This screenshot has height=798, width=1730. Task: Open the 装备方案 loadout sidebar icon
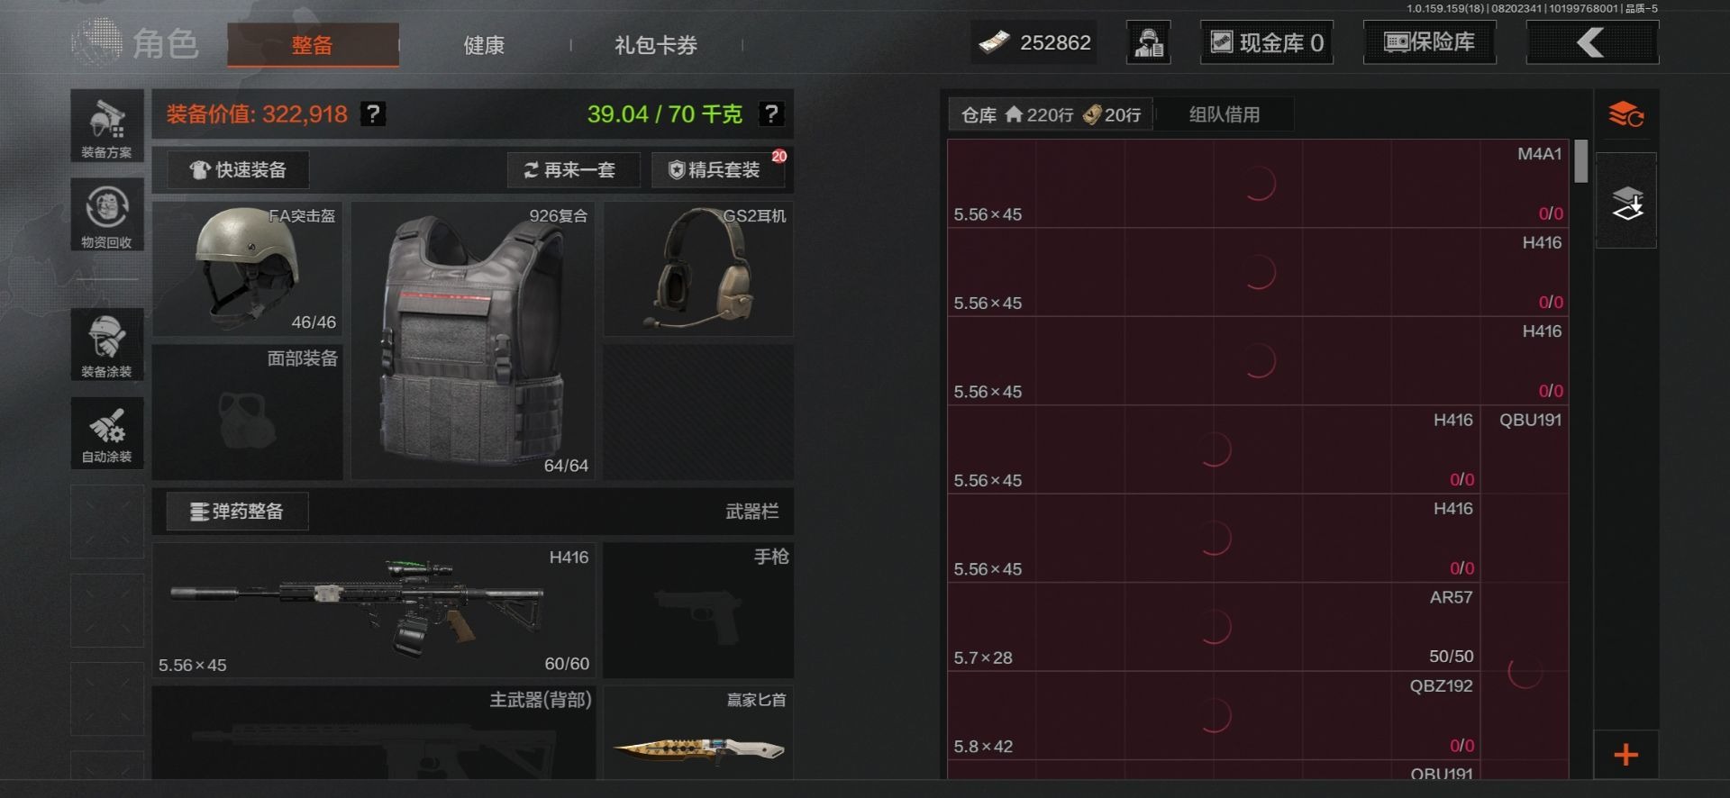tap(107, 126)
